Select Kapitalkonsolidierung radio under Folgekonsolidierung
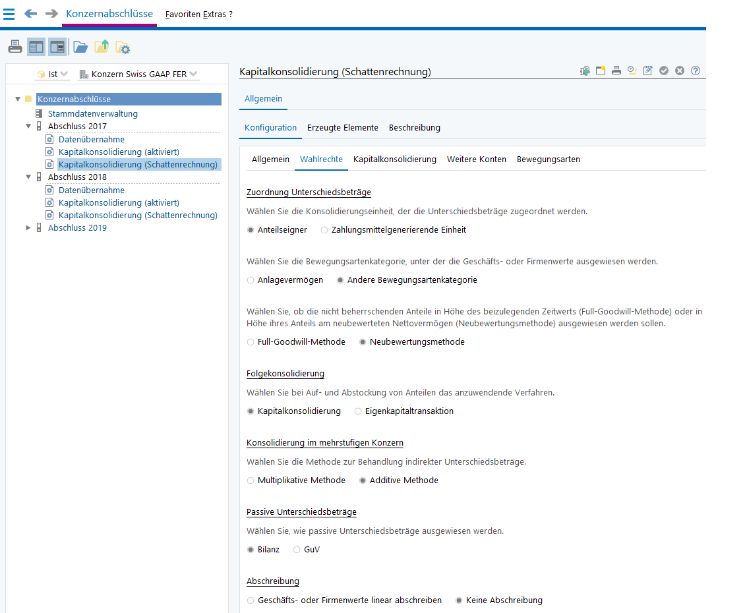Image resolution: width=745 pixels, height=613 pixels. (x=251, y=411)
